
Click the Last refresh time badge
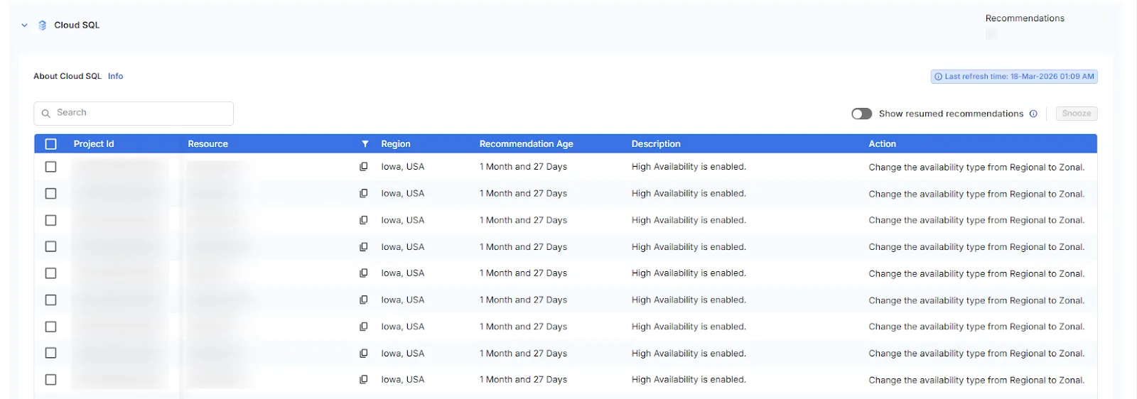1014,77
